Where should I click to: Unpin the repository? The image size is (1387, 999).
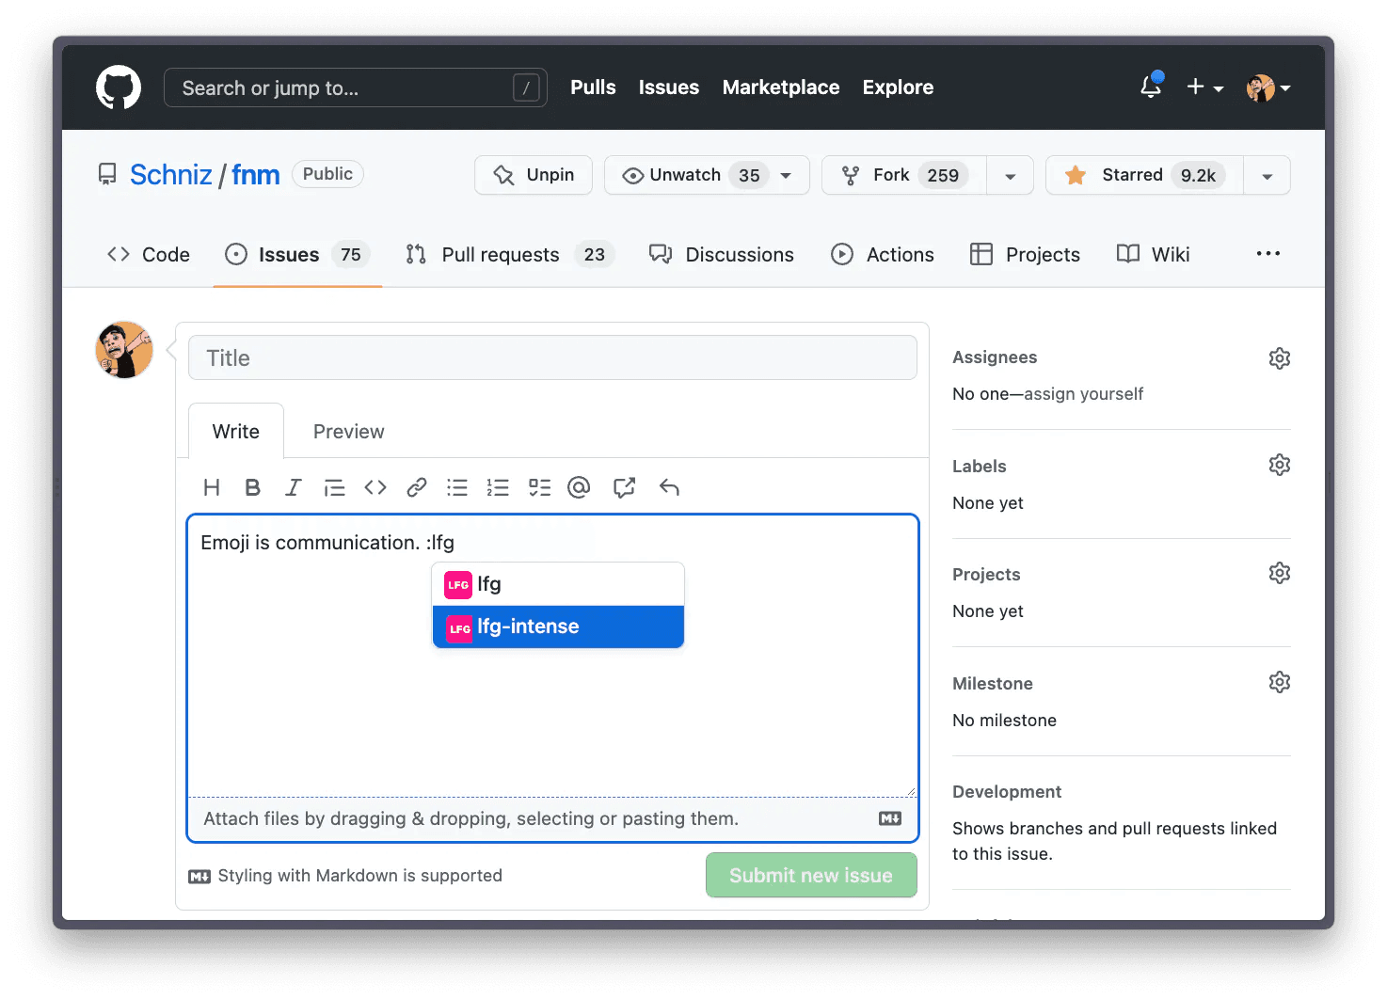coord(534,175)
